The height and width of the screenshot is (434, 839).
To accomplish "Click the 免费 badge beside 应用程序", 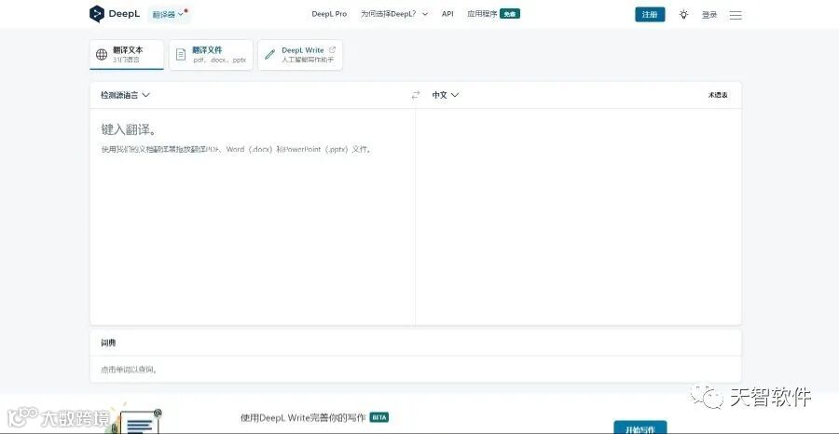I will click(x=509, y=14).
